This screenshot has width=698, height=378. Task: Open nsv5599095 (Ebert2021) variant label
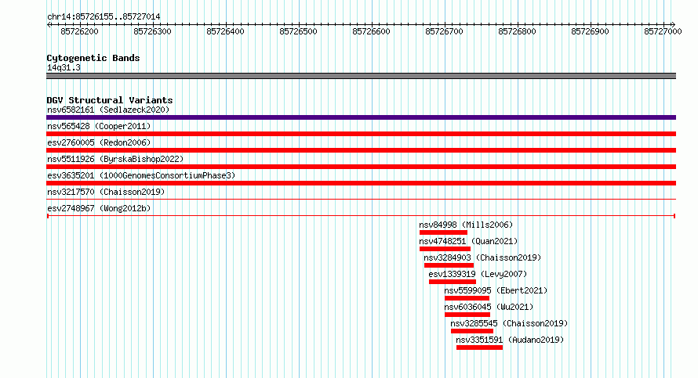pyautogui.click(x=496, y=290)
